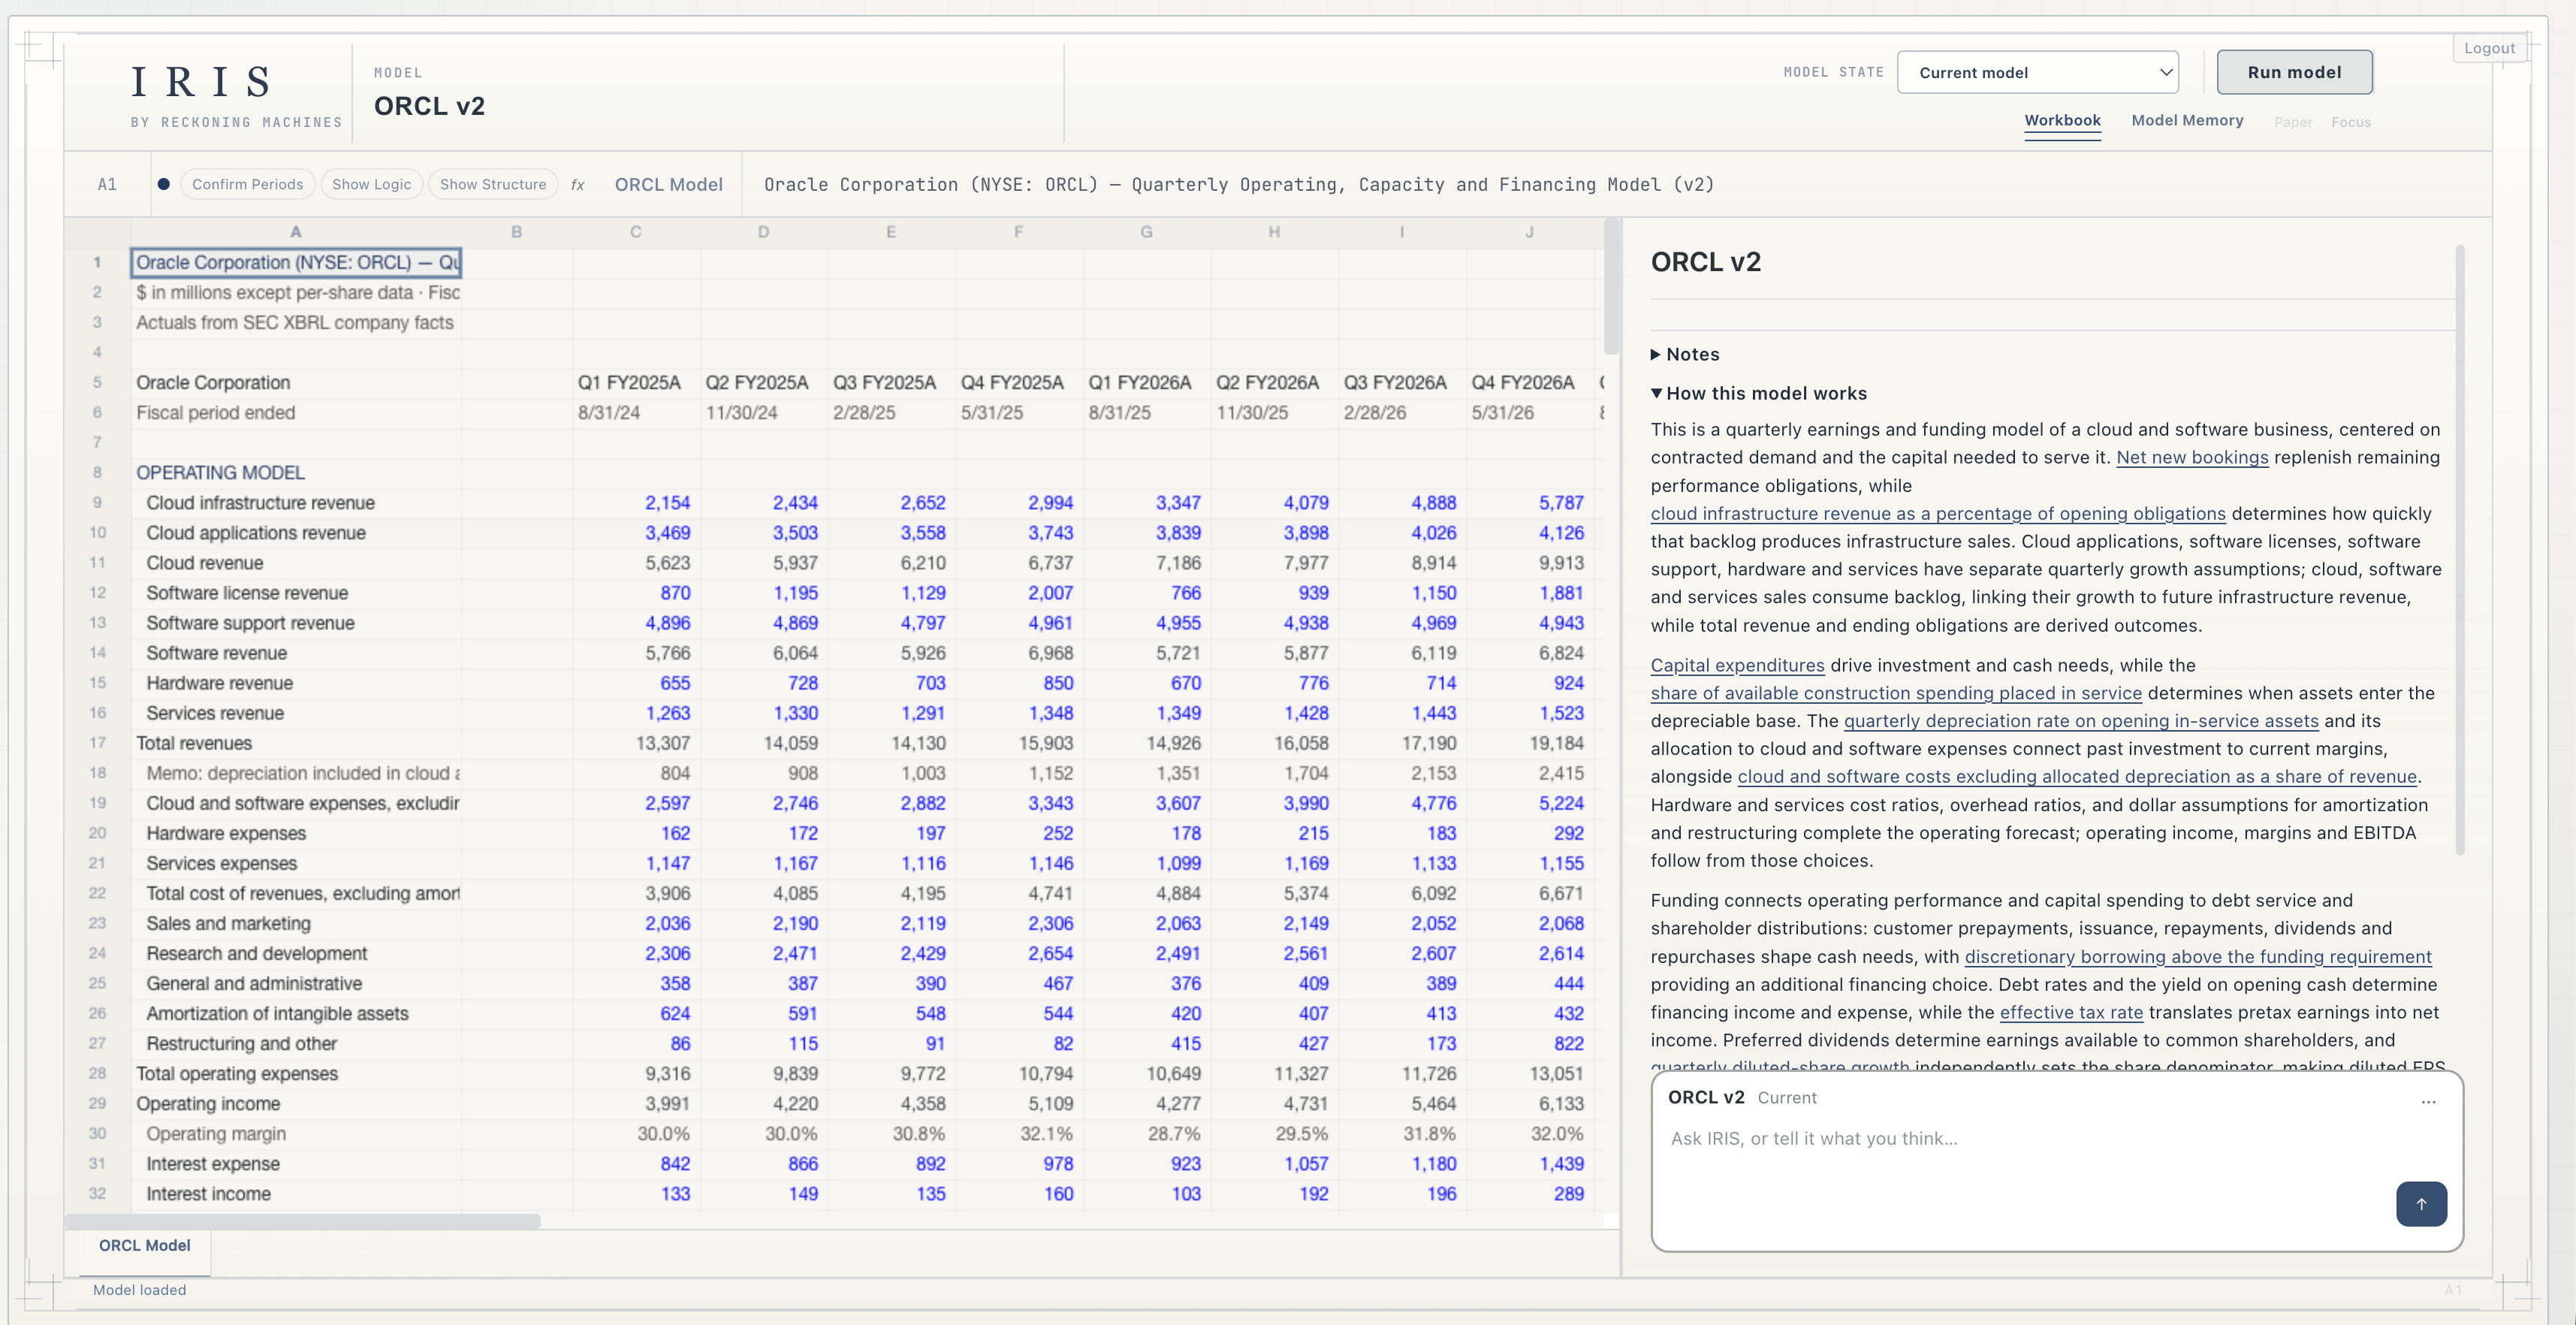Click the Run model button
The image size is (2576, 1325).
click(x=2294, y=72)
